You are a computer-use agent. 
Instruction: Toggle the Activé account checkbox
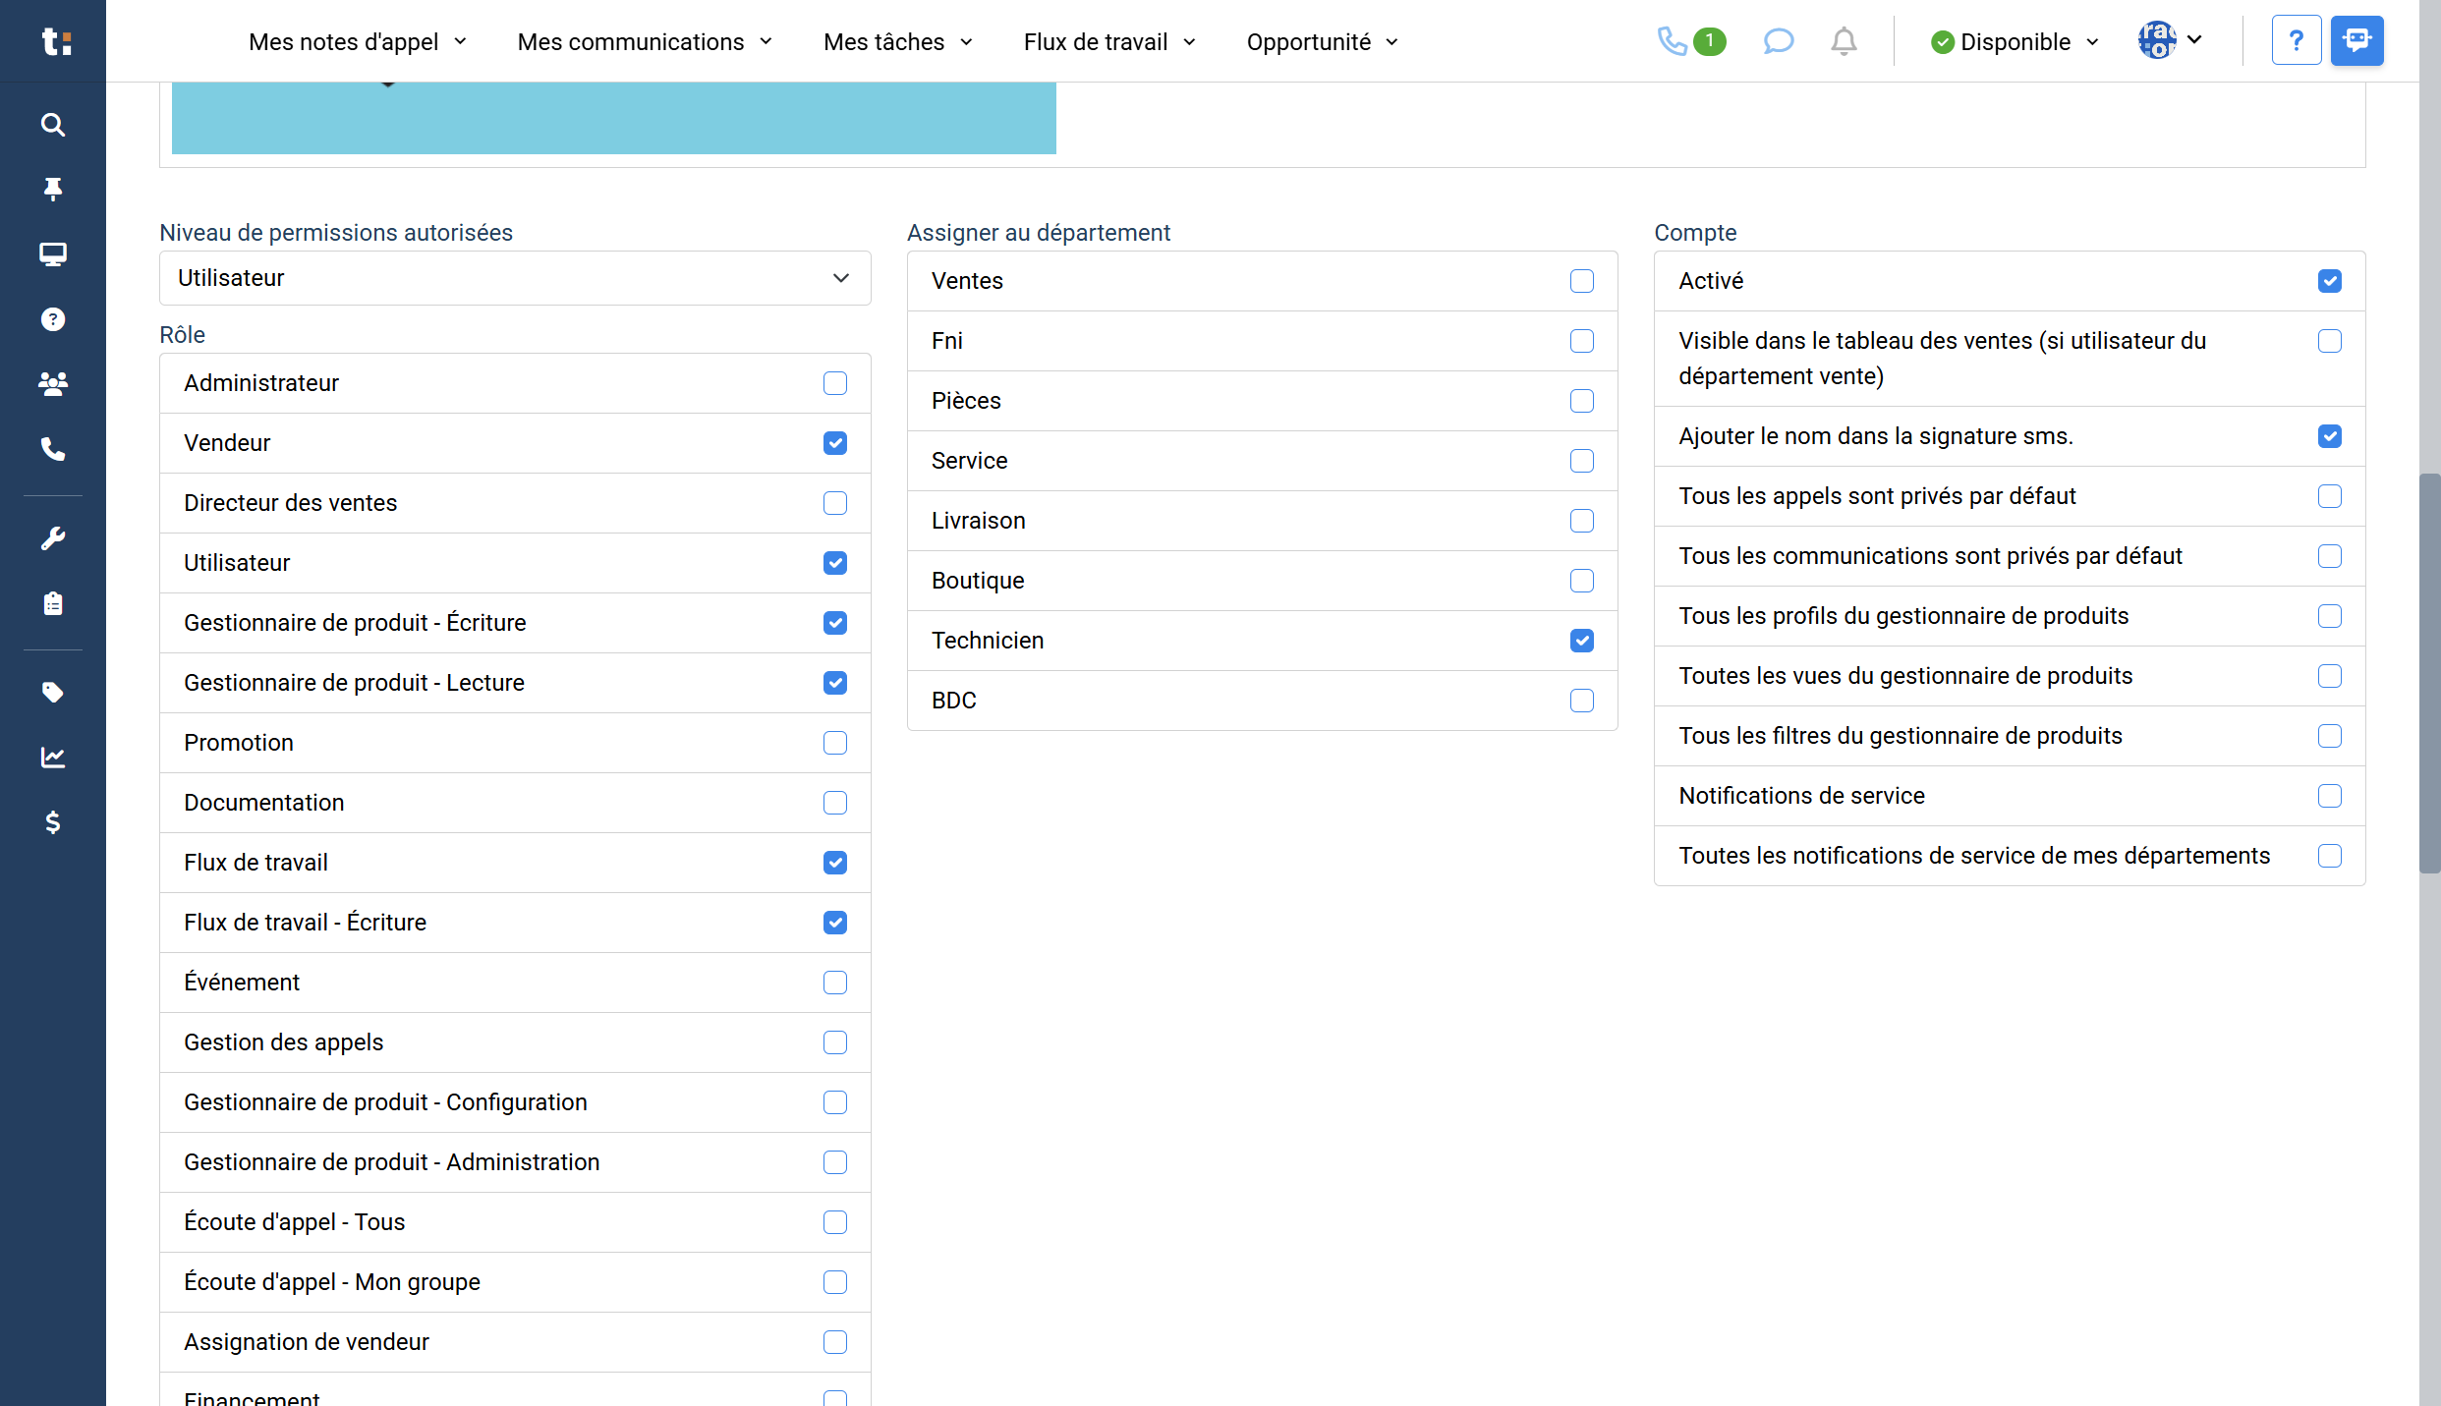(2329, 281)
